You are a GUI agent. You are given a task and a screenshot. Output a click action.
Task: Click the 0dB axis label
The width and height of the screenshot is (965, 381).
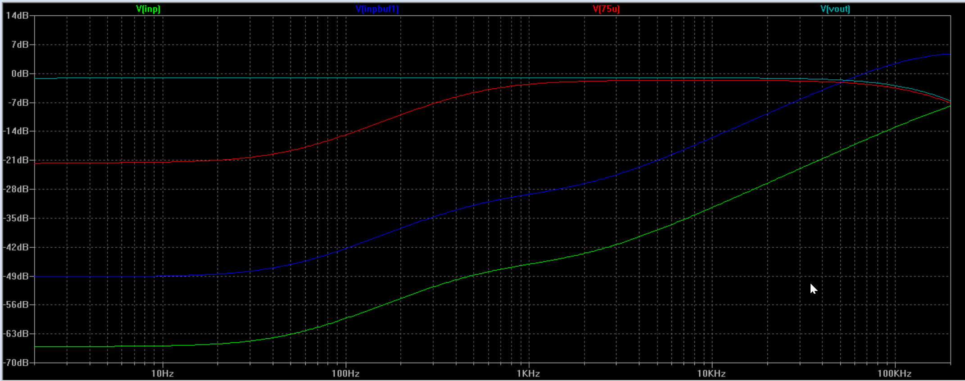pos(20,73)
